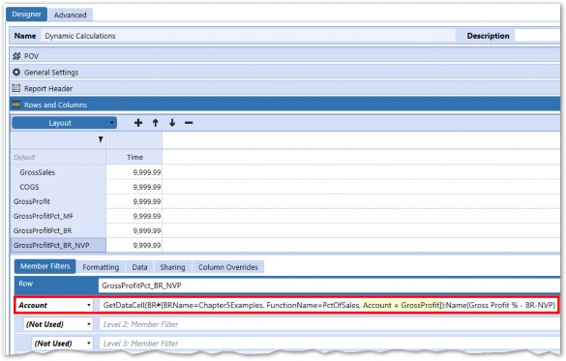Expand the POV section

tap(285, 56)
